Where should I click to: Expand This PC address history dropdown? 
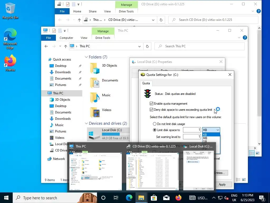tap(139, 47)
